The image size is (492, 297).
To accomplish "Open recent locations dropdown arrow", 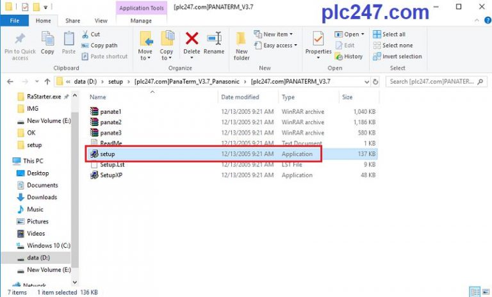I will point(37,81).
